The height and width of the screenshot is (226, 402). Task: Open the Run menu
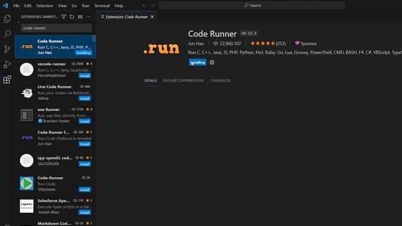pyautogui.click(x=85, y=6)
